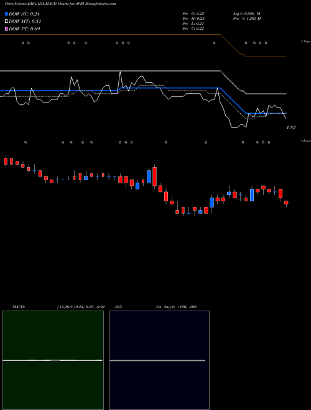This screenshot has width=311, height=410.
Task: Click inside the green MACD chart panel
Action: pyautogui.click(x=53, y=360)
